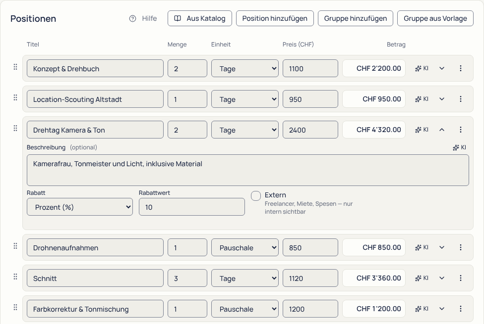
Task: Click the title field Location-Scouting Altstadt
Action: tap(95, 99)
